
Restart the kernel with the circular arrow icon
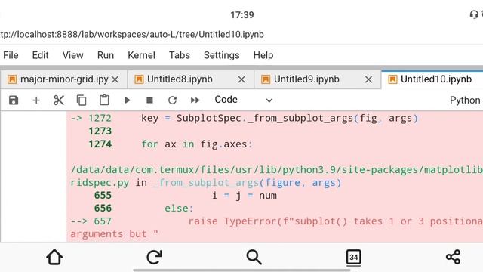173,100
